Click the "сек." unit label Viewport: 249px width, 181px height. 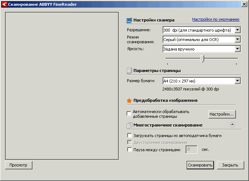tap(205, 149)
